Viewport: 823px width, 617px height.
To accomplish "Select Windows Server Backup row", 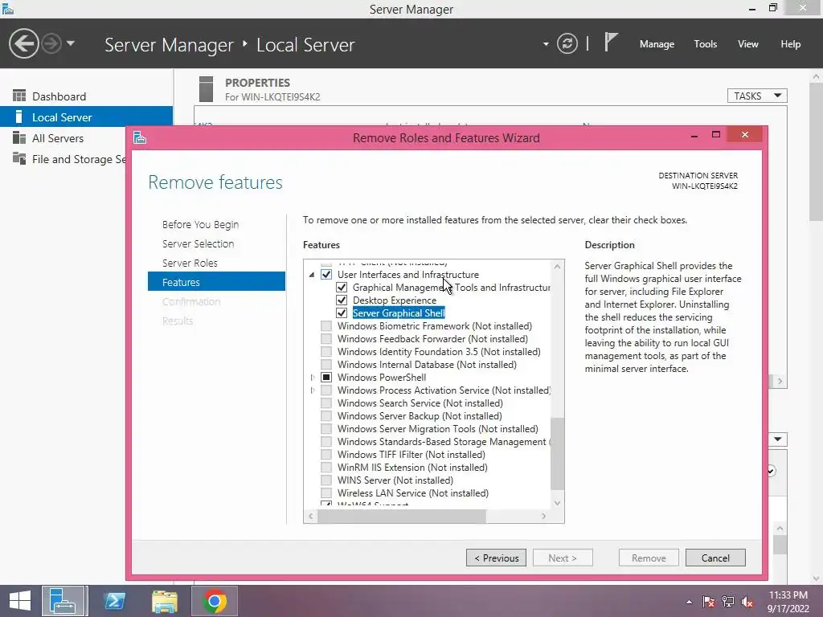I will (420, 416).
